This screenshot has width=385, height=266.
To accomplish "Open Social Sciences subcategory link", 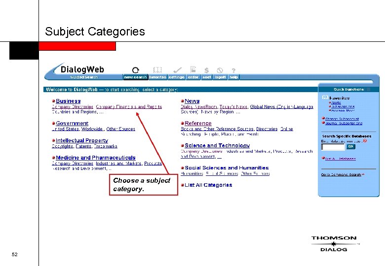I will click(x=222, y=174).
